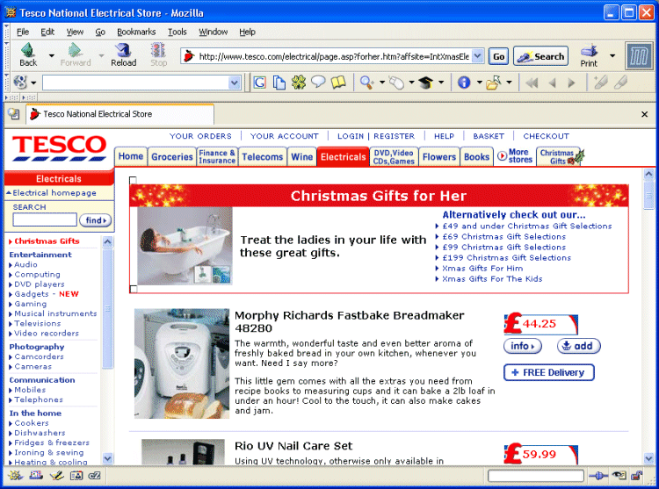
Task: Click the Search button in navigation toolbar
Action: point(540,56)
